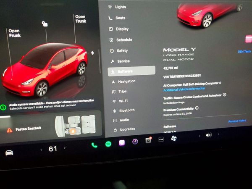This screenshot has height=189, width=252.
Task: Tap the Model Y heading text
Action: pos(179,50)
